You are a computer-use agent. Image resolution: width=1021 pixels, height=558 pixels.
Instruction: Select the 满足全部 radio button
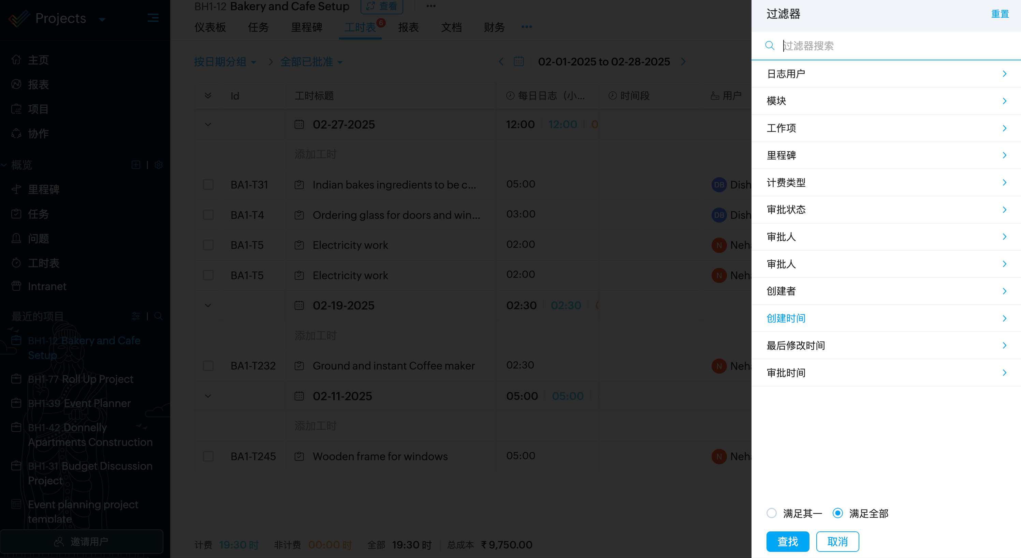837,513
